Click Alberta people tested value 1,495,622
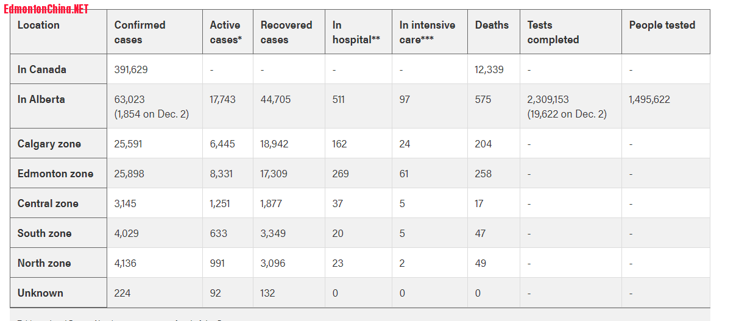Image resolution: width=750 pixels, height=321 pixels. [649, 99]
